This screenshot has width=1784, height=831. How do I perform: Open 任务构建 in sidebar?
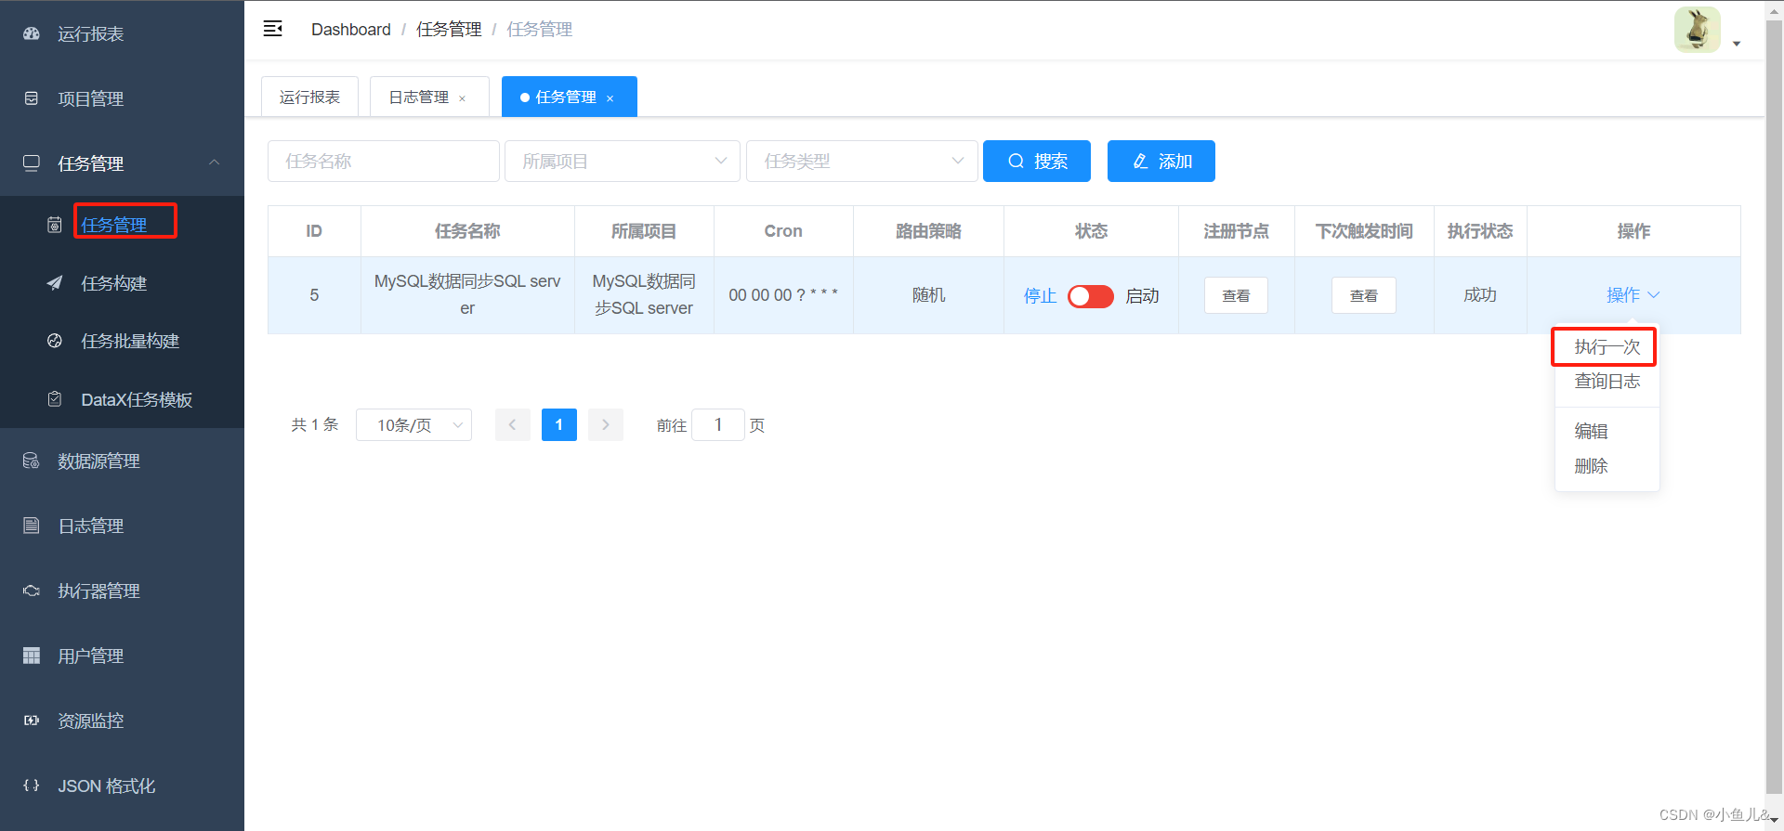122,283
